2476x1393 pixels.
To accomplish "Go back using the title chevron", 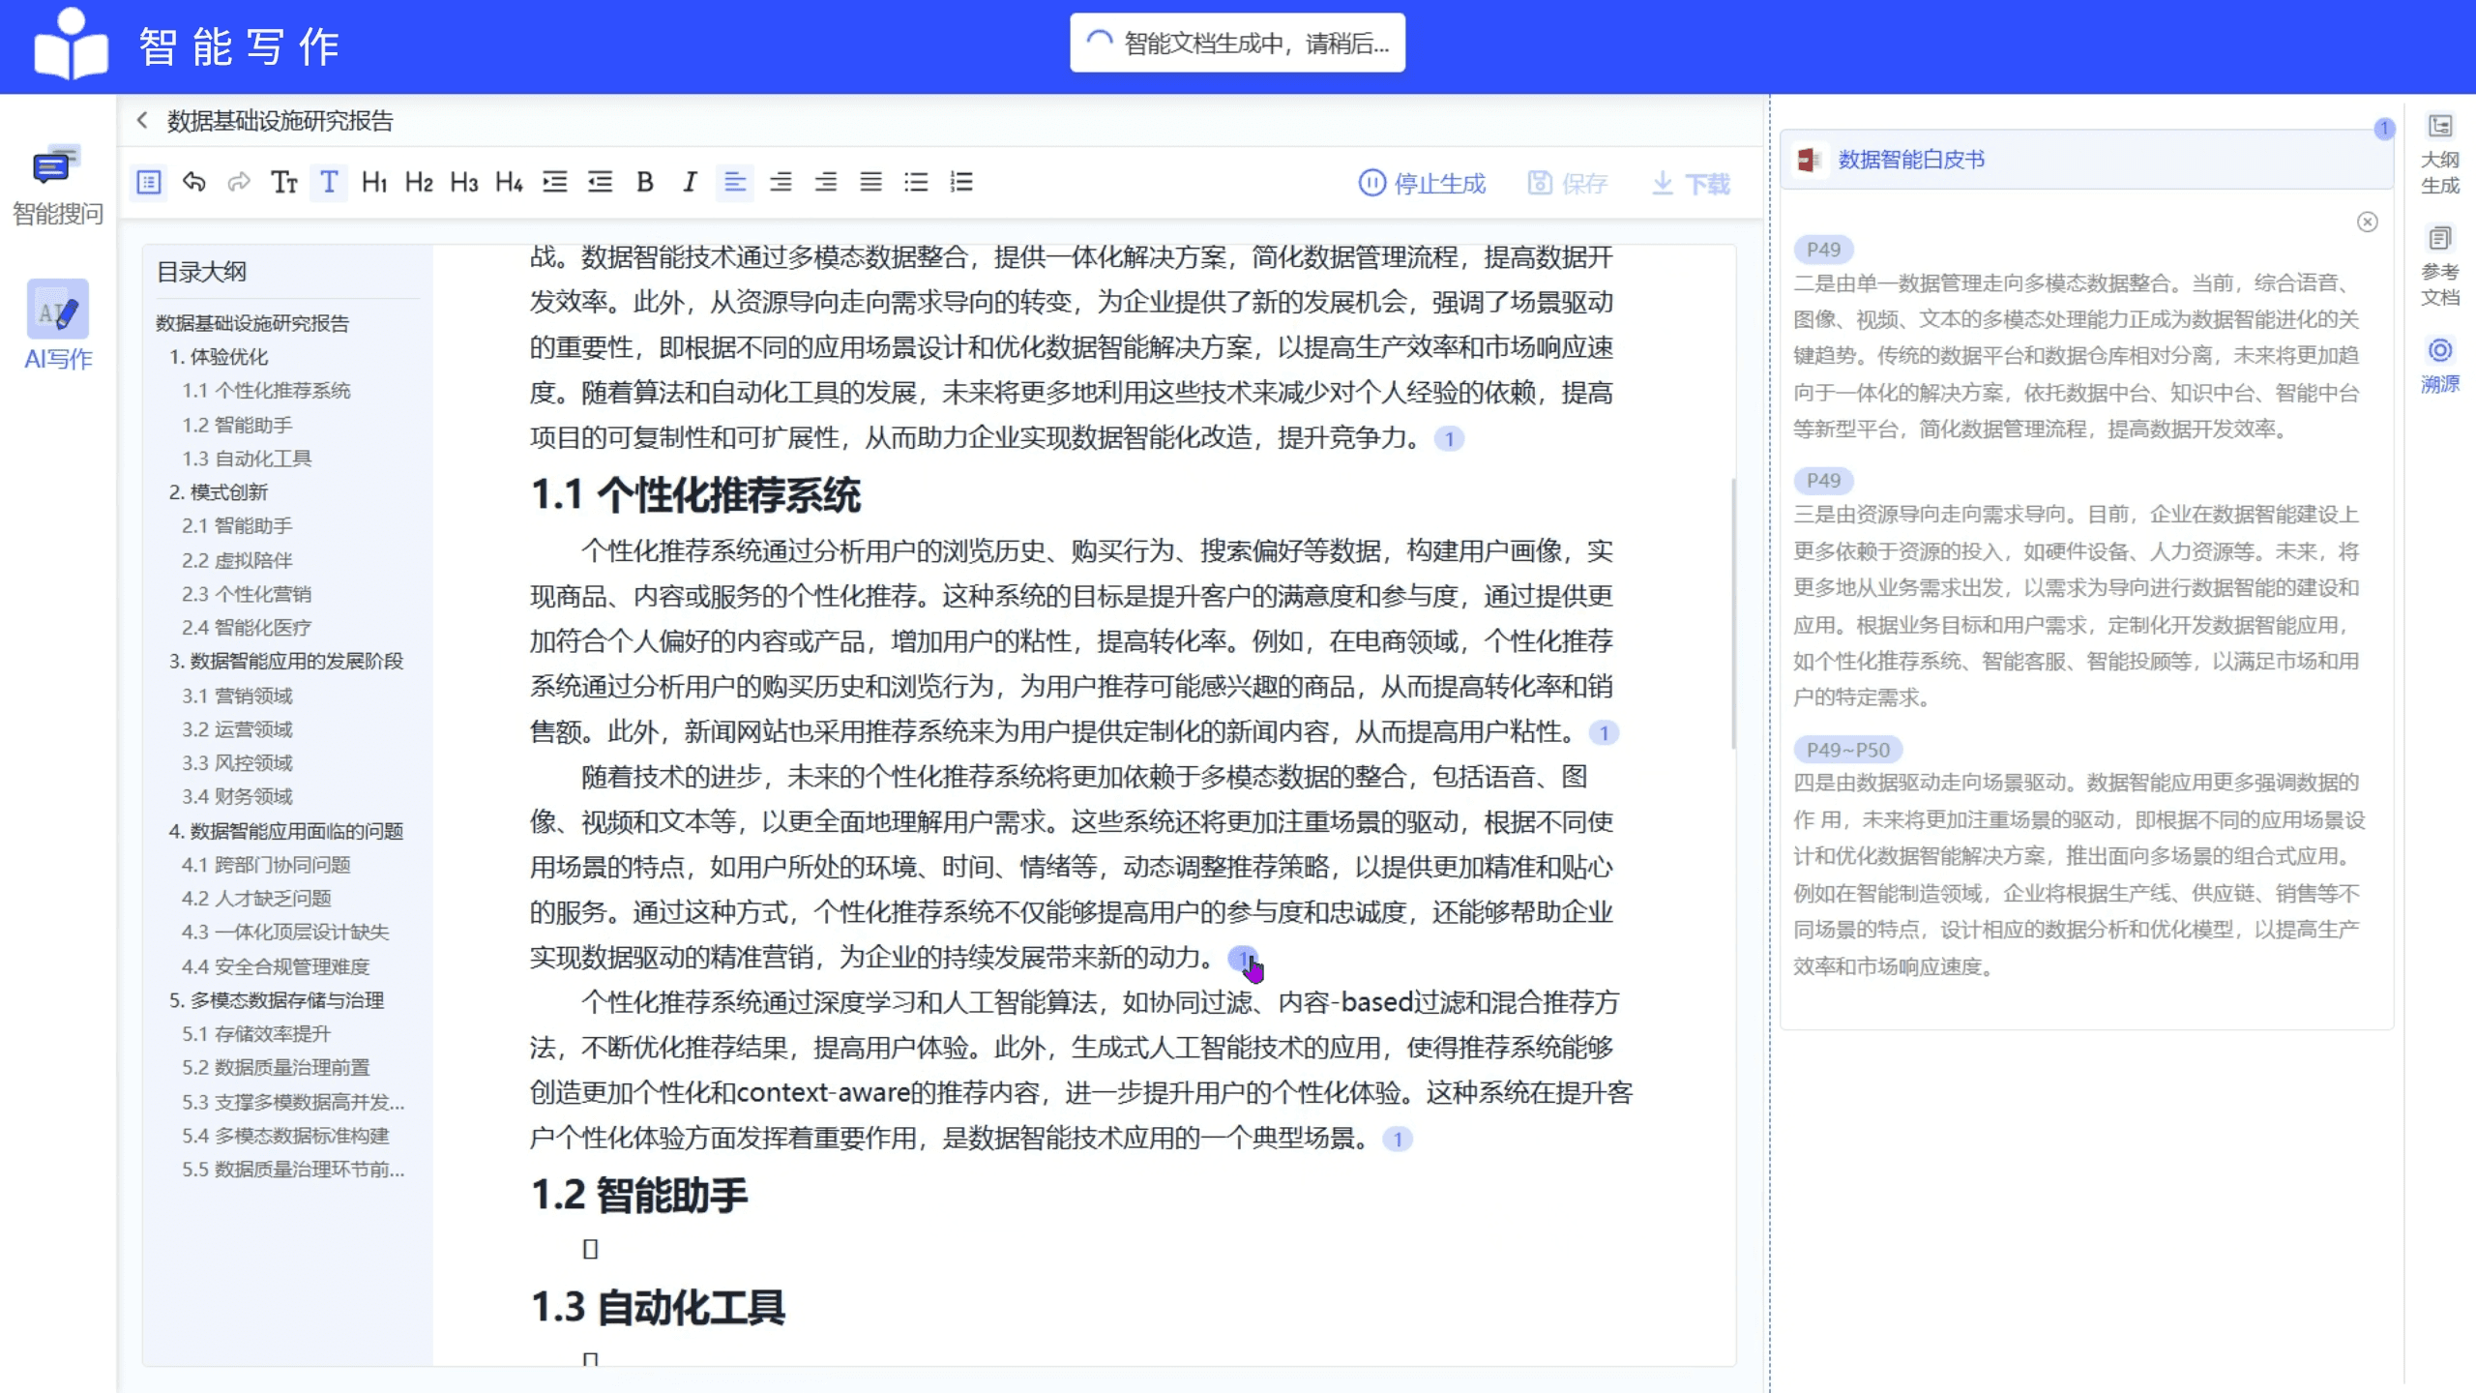I will click(142, 120).
